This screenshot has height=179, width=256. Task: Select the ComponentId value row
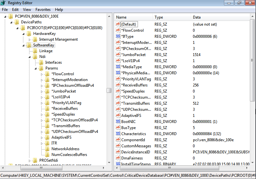point(133,140)
